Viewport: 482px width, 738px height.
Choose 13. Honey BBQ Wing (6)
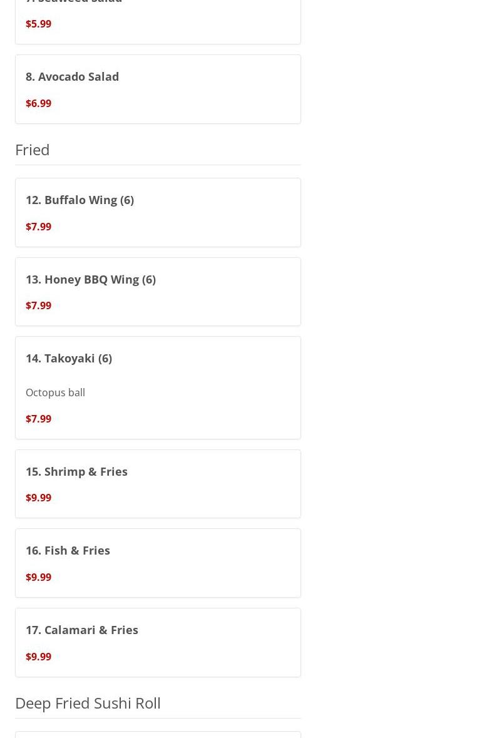click(91, 279)
